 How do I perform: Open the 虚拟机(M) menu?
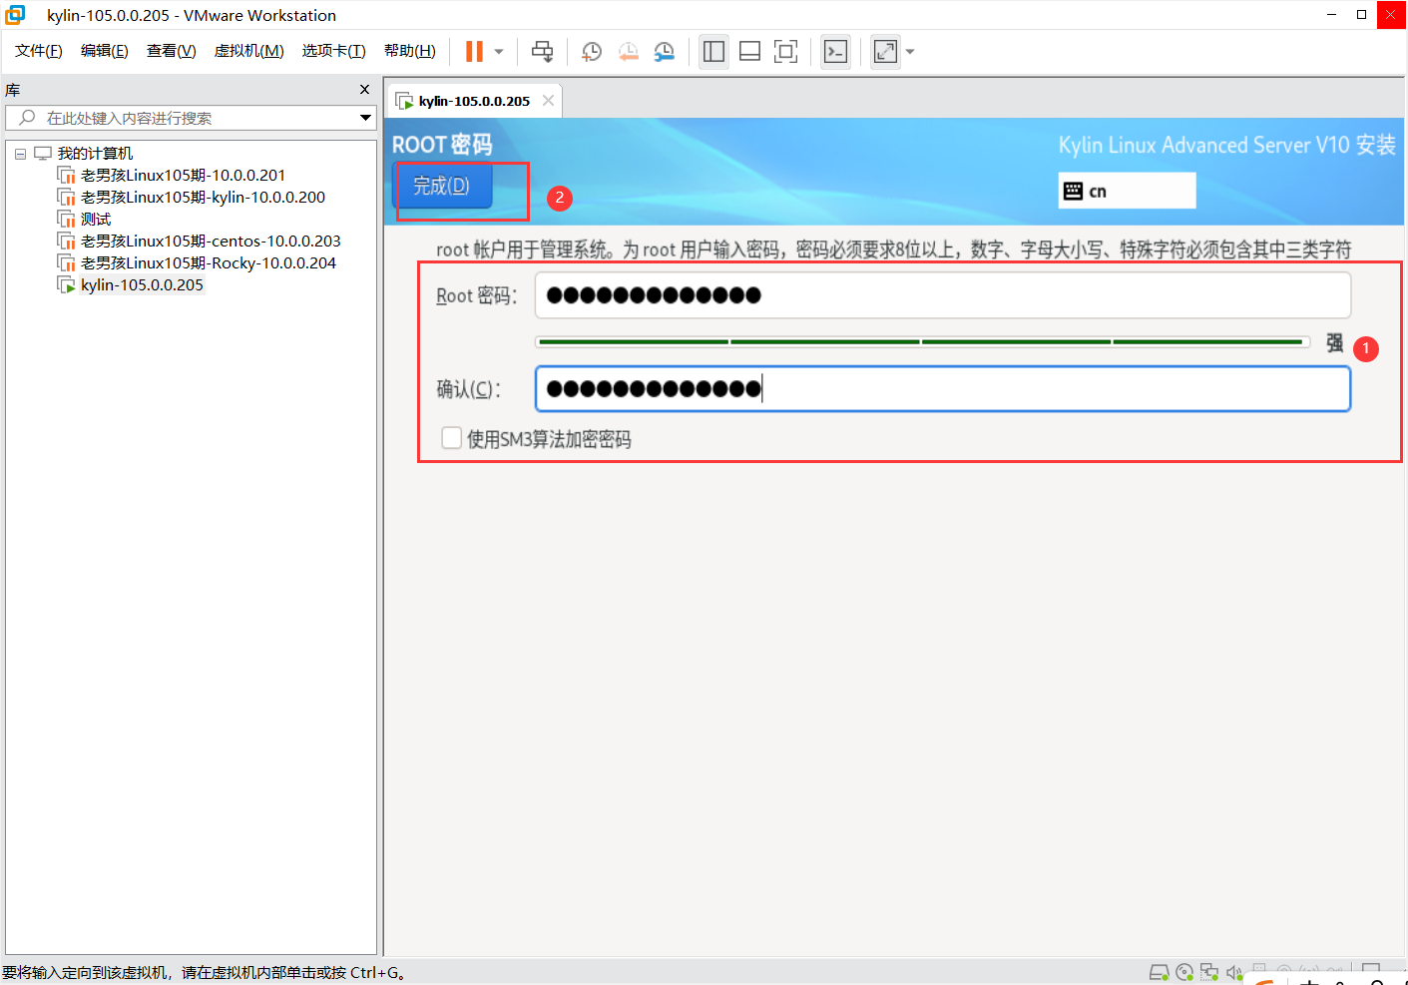[x=248, y=51]
